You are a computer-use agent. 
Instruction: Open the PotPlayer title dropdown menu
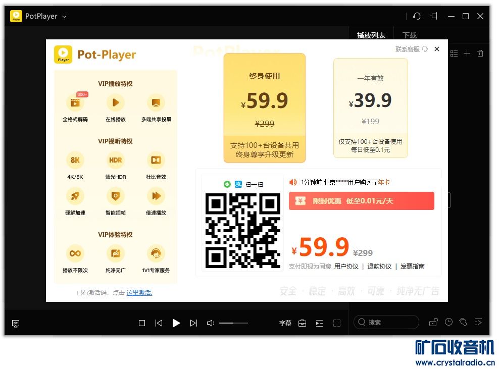click(x=64, y=17)
